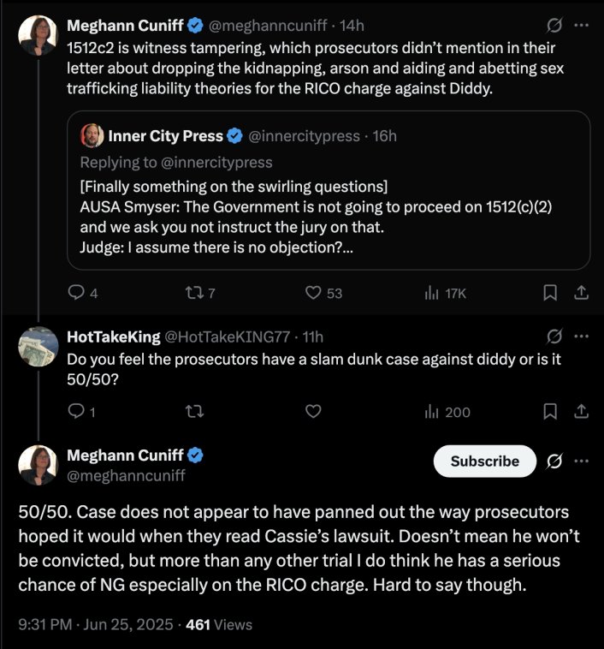Reply to HotTakeKing's 50/50 question

tap(75, 412)
